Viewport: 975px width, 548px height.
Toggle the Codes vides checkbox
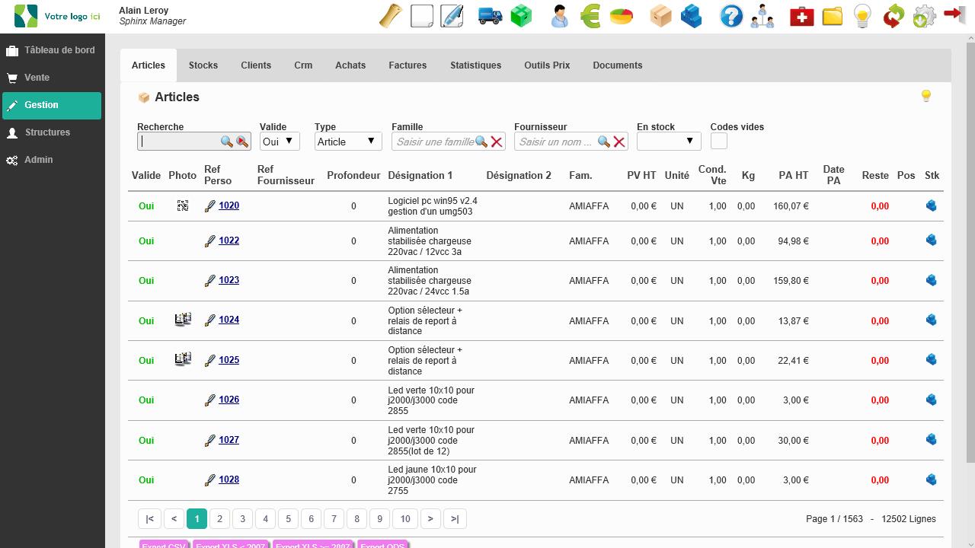tap(718, 142)
